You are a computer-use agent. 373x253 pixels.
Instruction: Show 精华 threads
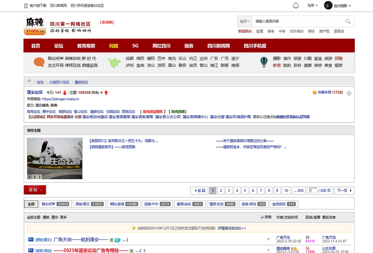point(55,217)
